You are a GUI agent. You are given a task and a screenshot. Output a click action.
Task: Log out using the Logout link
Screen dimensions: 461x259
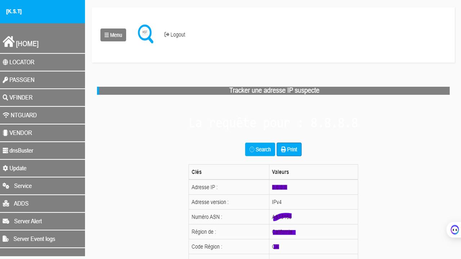coord(175,35)
